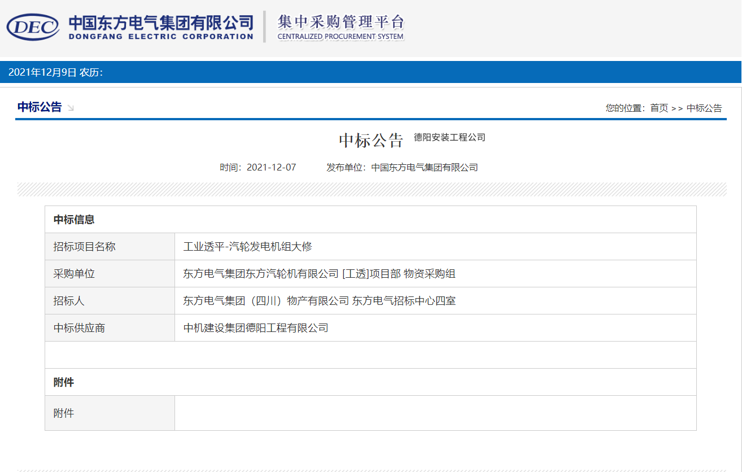Click the 中标供应商 label cell
This screenshot has width=742, height=472.
pos(110,328)
